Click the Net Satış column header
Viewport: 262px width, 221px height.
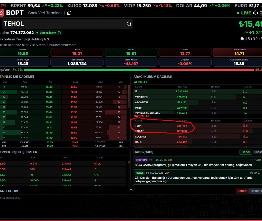(182, 121)
